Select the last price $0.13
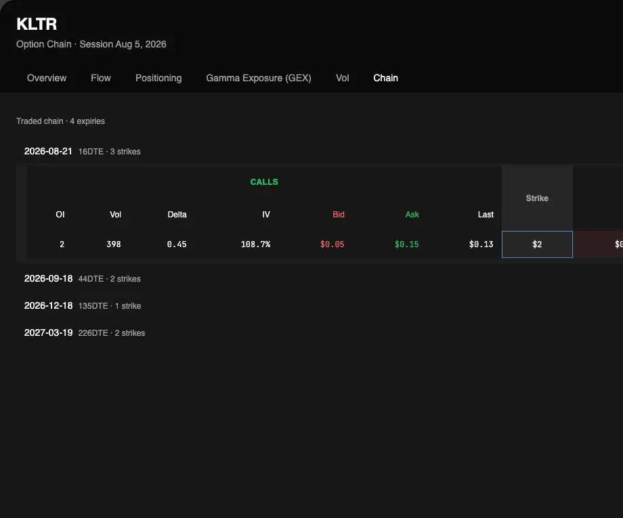 pyautogui.click(x=481, y=244)
